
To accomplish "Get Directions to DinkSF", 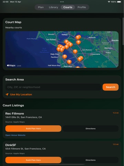I will (x=91, y=160).
